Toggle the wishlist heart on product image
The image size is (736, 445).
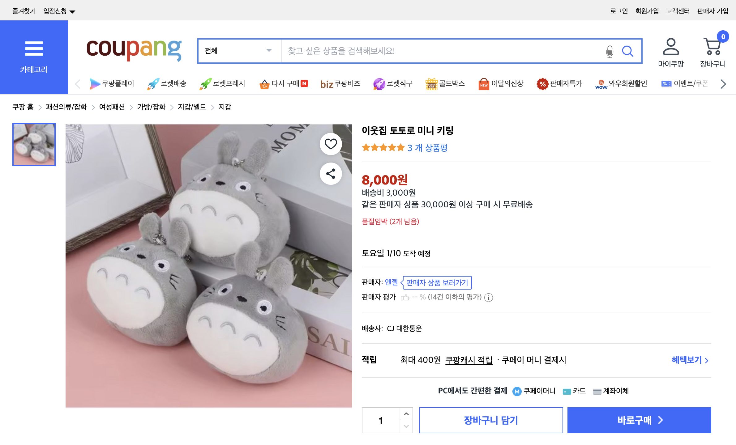pyautogui.click(x=331, y=144)
